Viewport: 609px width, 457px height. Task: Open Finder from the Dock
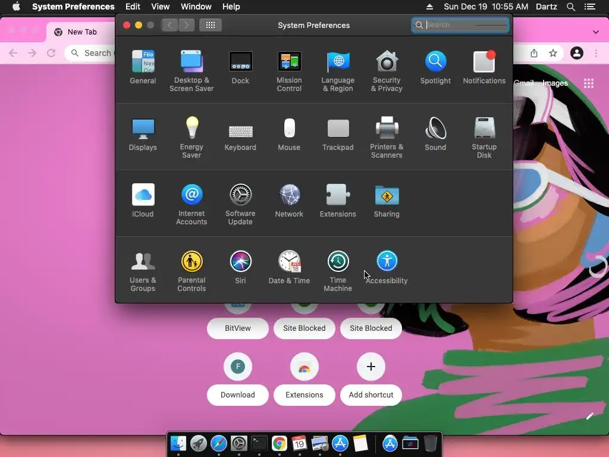pyautogui.click(x=178, y=443)
